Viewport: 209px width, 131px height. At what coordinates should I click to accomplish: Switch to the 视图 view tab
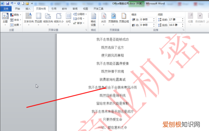[85, 9]
